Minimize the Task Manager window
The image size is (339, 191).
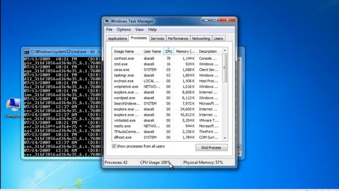(x=206, y=20)
